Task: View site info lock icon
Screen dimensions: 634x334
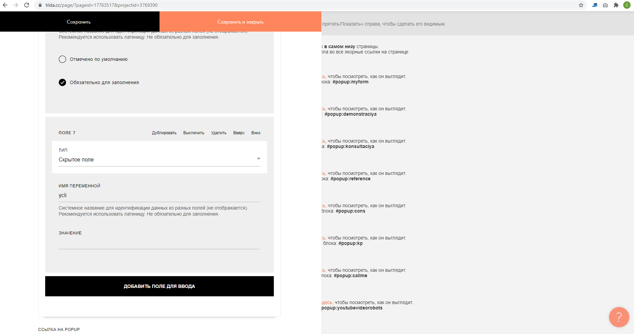Action: tap(40, 5)
